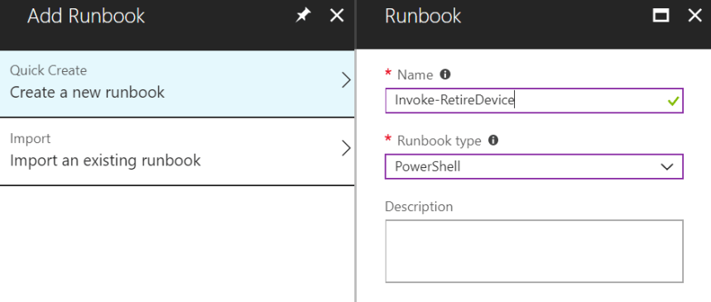Click the Name label

tap(415, 74)
